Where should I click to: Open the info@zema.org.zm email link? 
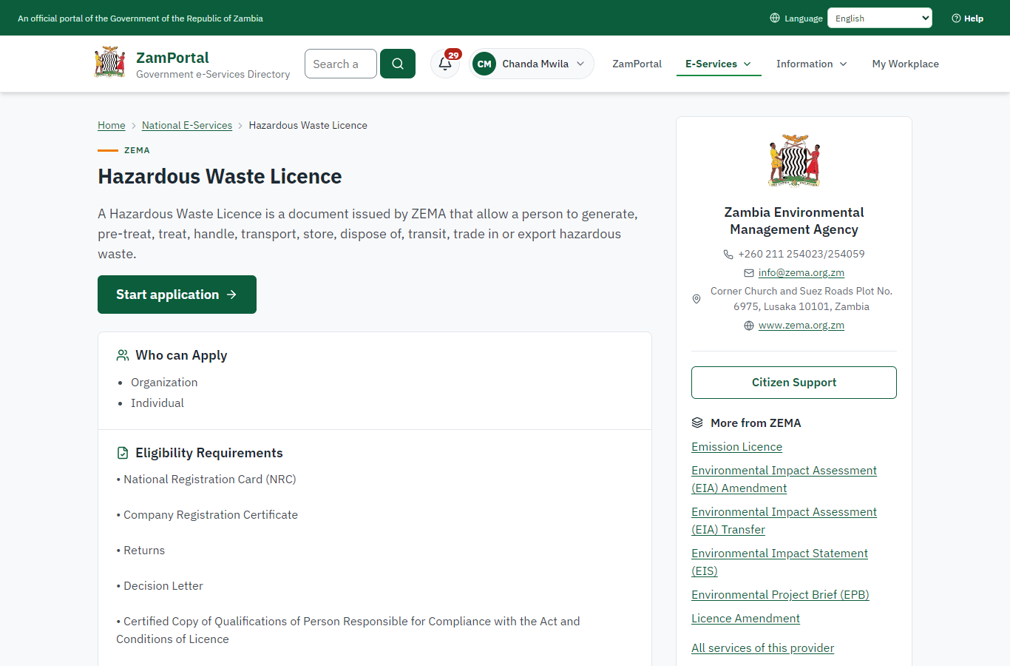pos(801,273)
